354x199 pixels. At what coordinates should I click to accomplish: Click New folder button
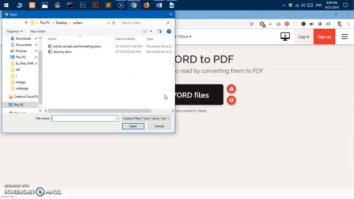coord(38,32)
